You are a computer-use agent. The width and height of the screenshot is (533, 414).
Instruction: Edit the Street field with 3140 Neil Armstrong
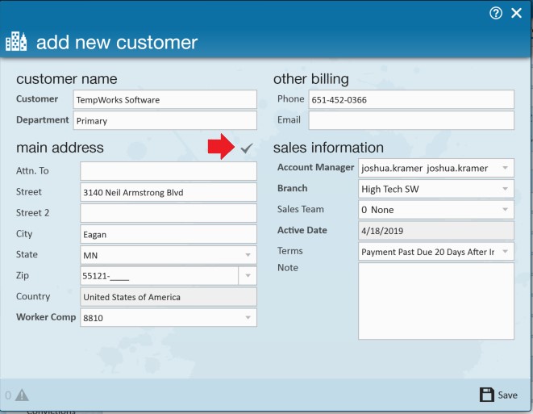pos(169,192)
